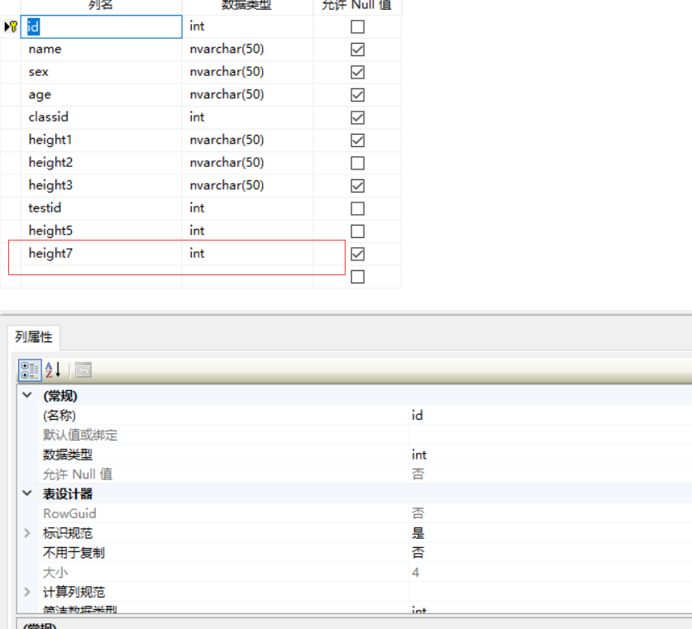Click nvarchar(50) data type for height3
This screenshot has width=692, height=629.
(247, 185)
